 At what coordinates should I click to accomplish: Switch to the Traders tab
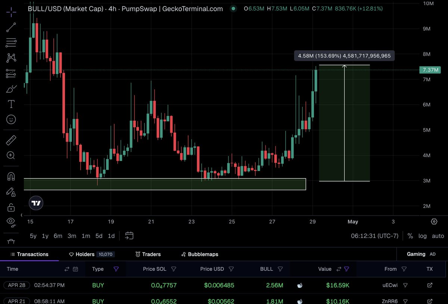[148, 254]
